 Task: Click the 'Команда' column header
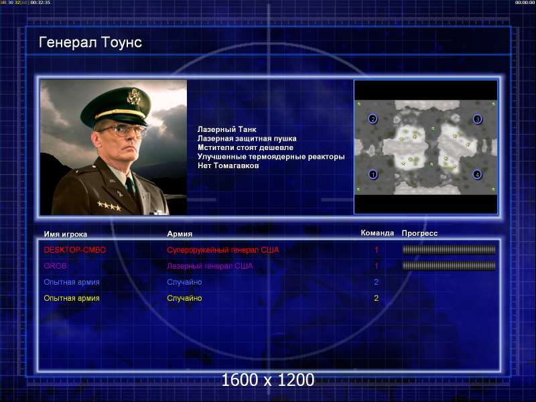pyautogui.click(x=377, y=232)
